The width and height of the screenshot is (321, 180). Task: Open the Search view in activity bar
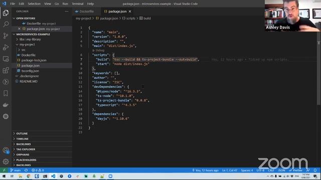click(x=6, y=24)
